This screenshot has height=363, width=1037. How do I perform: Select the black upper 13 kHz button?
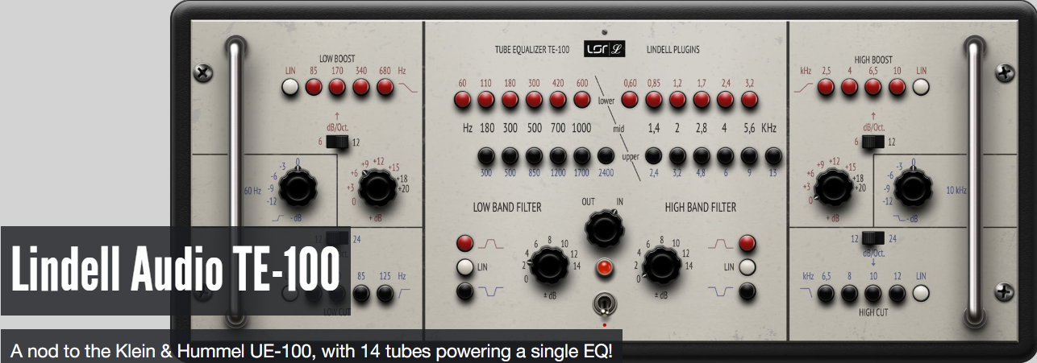point(774,156)
